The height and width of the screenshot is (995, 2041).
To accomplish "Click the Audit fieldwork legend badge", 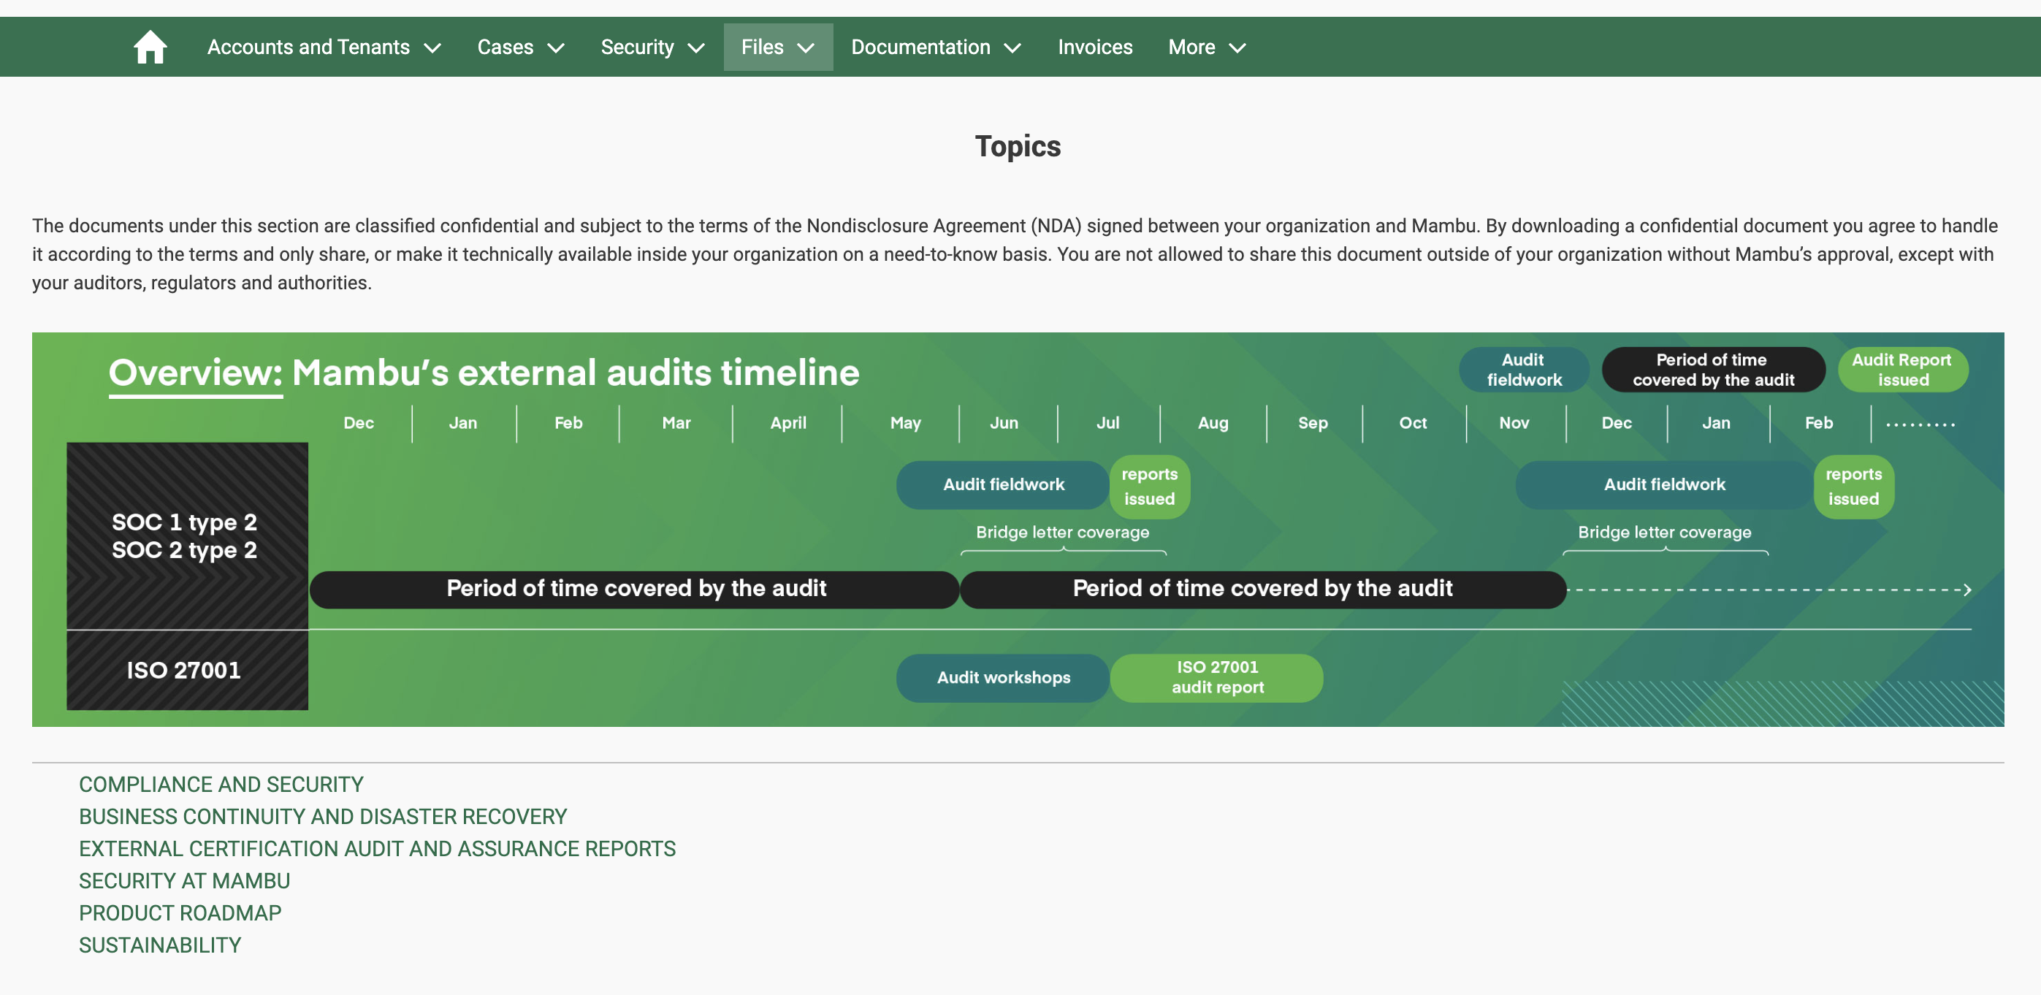I will [1523, 370].
